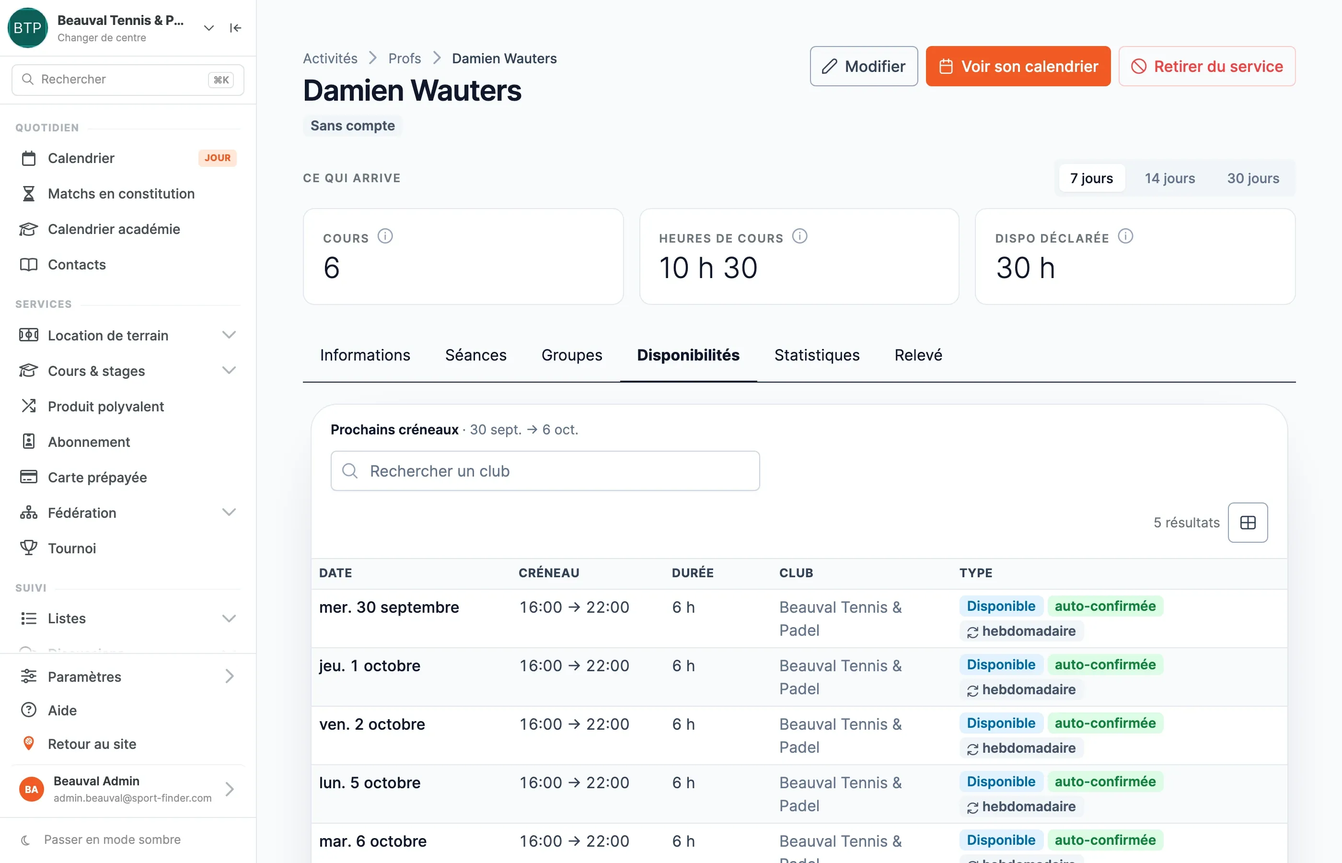This screenshot has width=1342, height=863.
Task: Switch to the Relevé tab
Action: point(918,355)
